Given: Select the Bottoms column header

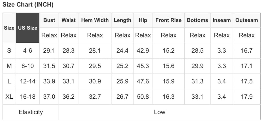Looking at the screenshot, I should point(197,20).
